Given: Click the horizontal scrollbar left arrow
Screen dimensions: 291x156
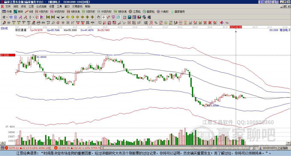Looking at the screenshot, I should pyautogui.click(x=102, y=148).
